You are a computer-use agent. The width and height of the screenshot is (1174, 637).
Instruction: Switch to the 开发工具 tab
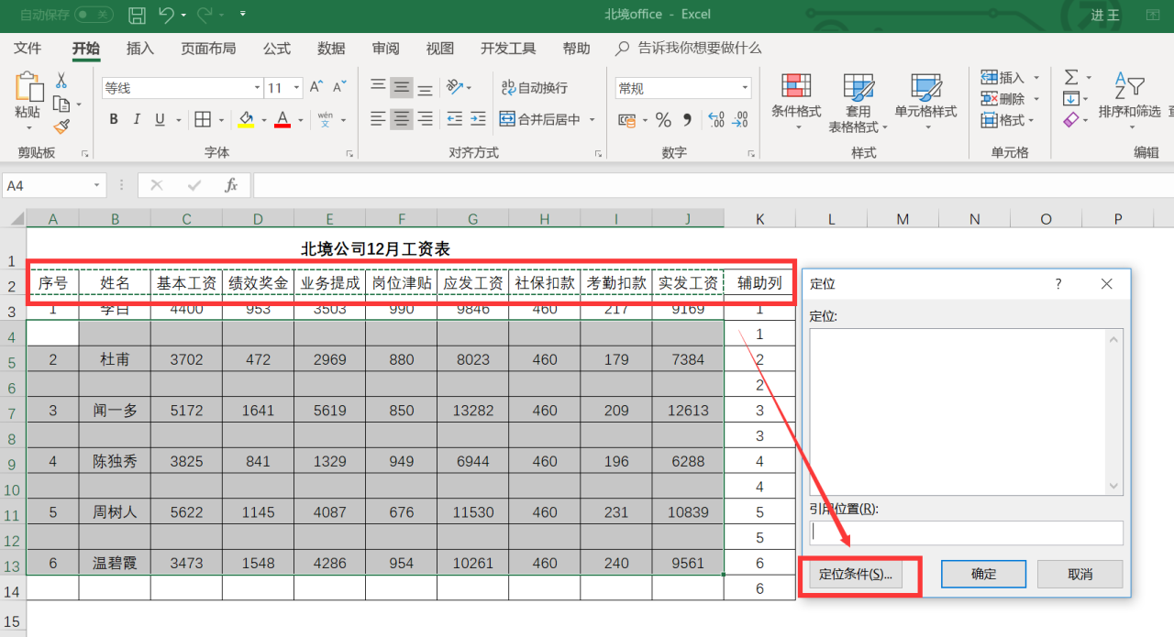click(508, 49)
